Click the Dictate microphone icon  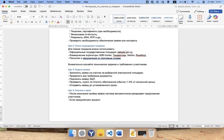(x=190, y=18)
